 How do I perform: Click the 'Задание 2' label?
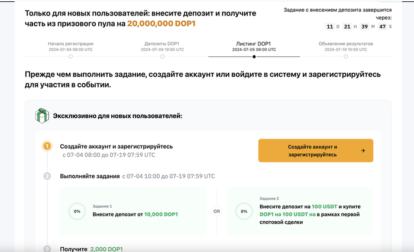pyautogui.click(x=269, y=198)
